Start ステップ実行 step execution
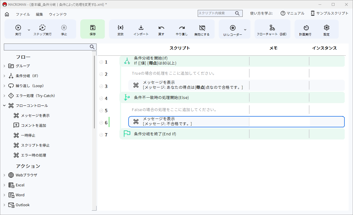353x215 pixels. pyautogui.click(x=42, y=30)
